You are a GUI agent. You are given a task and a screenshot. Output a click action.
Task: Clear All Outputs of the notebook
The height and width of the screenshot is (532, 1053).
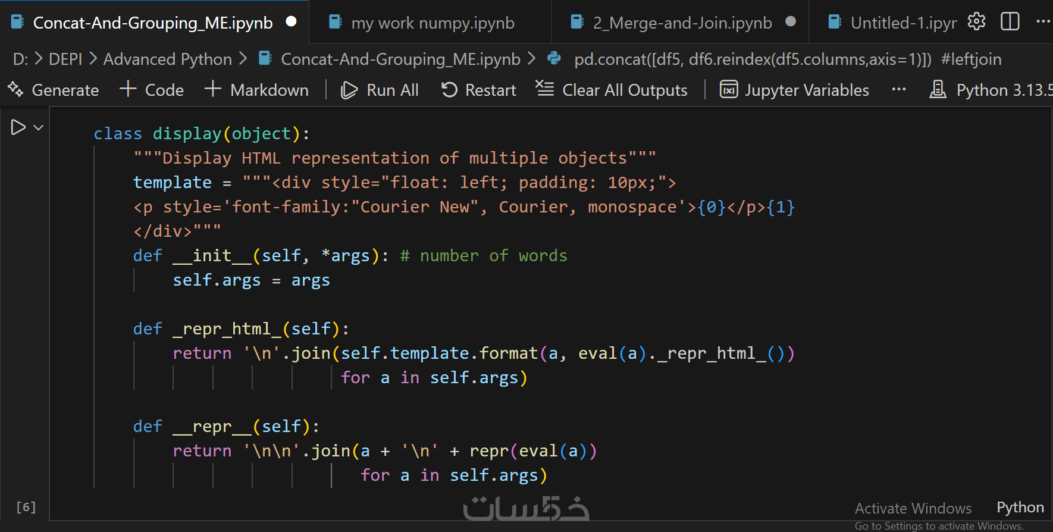[612, 90]
